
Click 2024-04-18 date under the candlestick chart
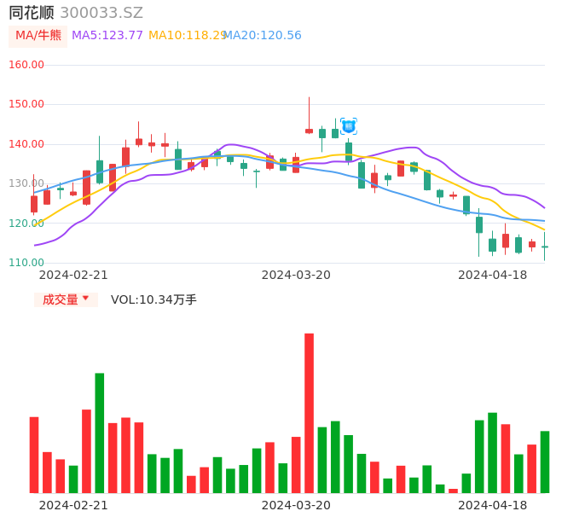click(493, 275)
